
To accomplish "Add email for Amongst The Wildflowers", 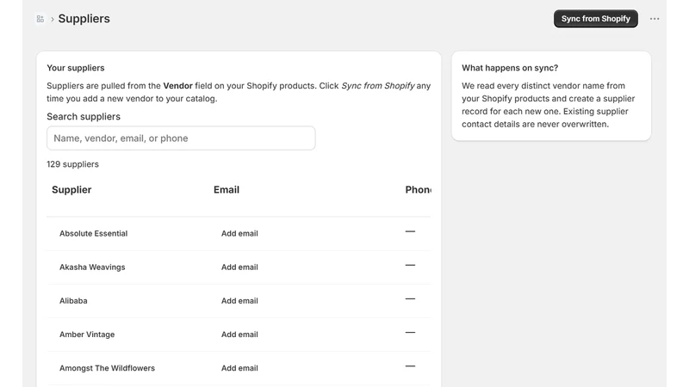I will (239, 368).
